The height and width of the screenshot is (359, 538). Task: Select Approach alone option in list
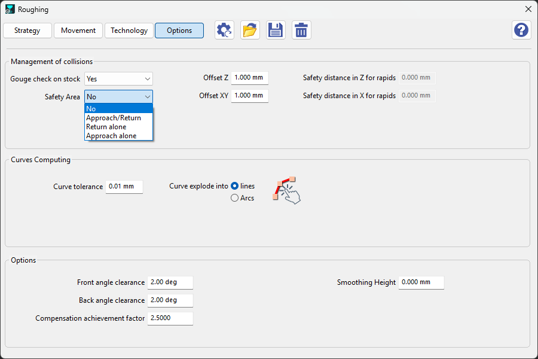point(111,136)
